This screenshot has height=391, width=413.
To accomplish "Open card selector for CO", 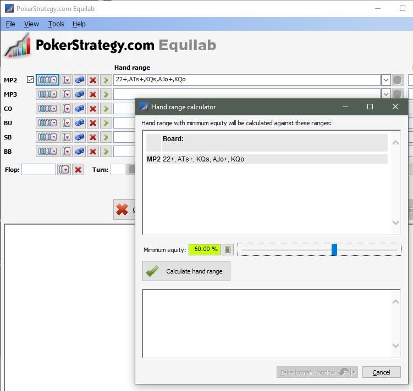I will point(67,108).
